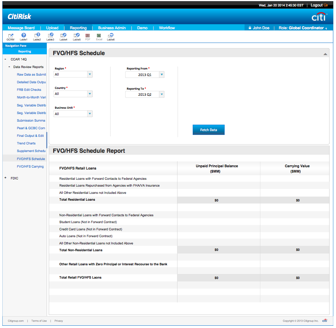Screen dimensions: 336x328
Task: Open the Terms of Use link
Action: tap(39, 321)
